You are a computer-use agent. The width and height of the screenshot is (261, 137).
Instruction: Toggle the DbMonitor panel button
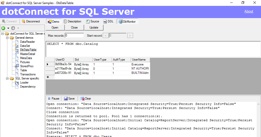point(127,21)
